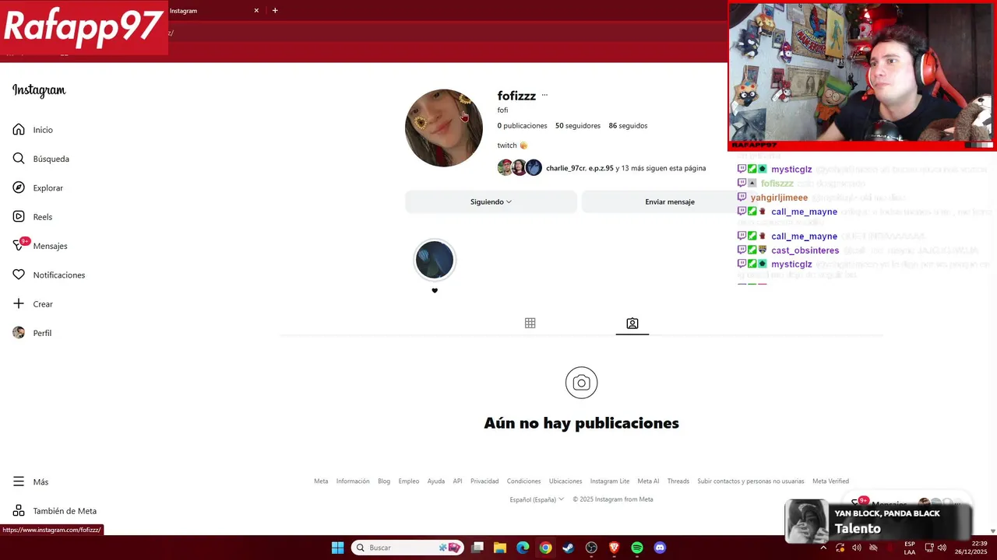Open Microsoft Edge from taskbar
The image size is (997, 560).
(523, 548)
